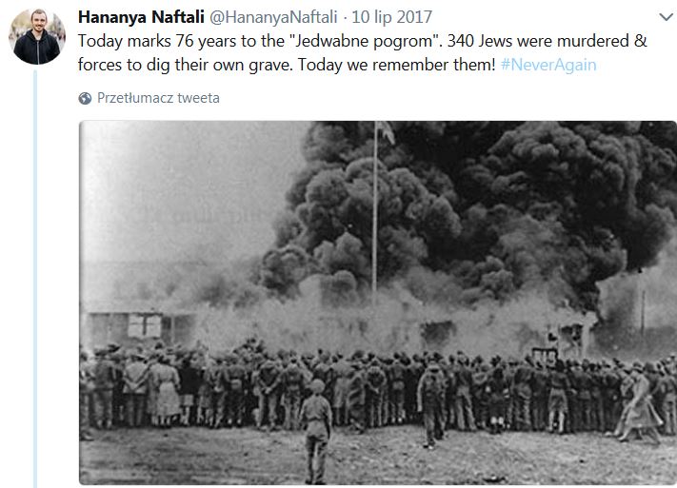The width and height of the screenshot is (677, 488).
Task: Open the attached black-and-white photo
Action: pos(378,303)
